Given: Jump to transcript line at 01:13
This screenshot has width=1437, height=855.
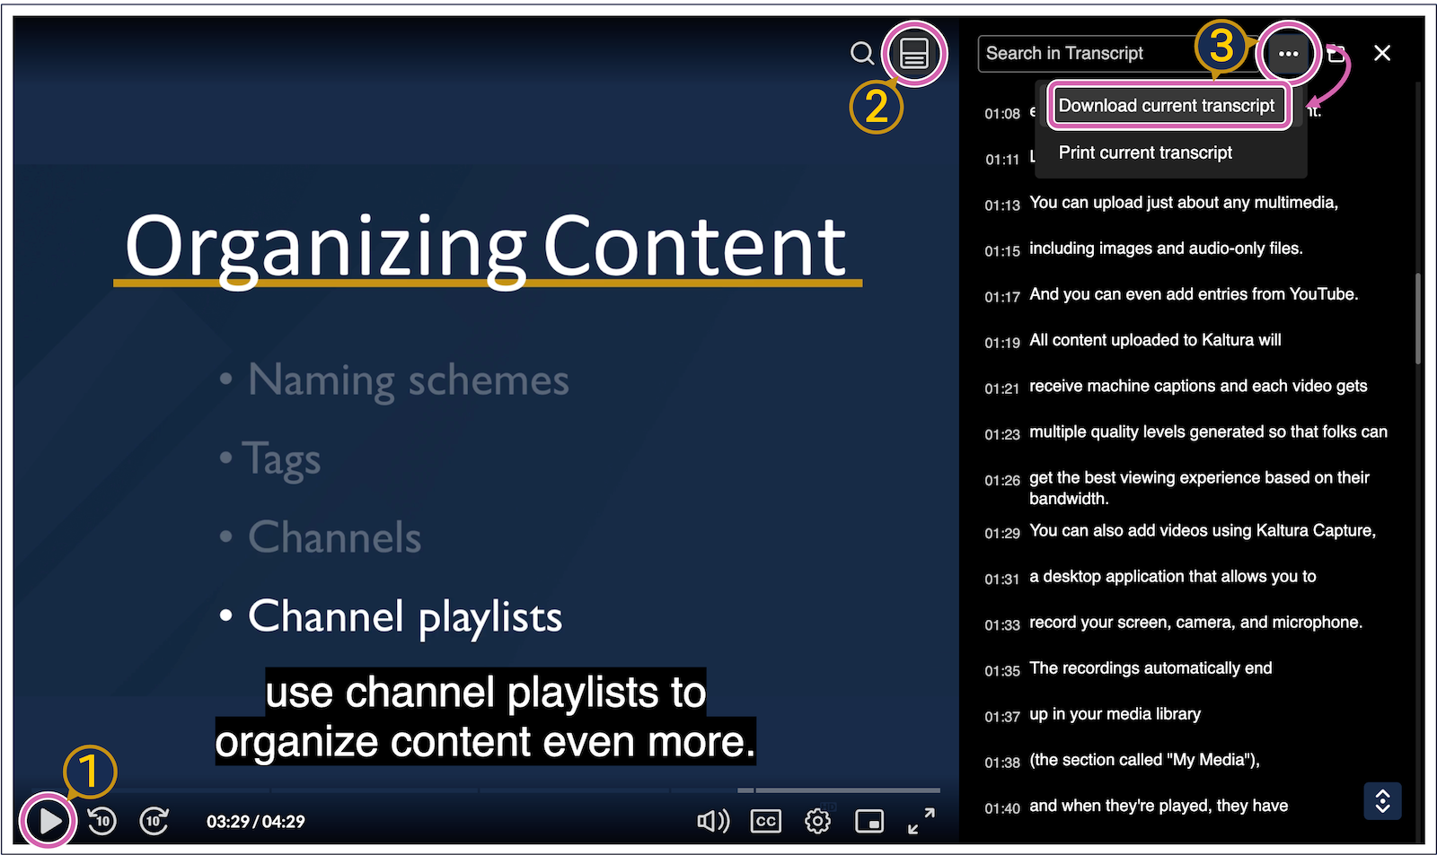Looking at the screenshot, I should point(1186,204).
